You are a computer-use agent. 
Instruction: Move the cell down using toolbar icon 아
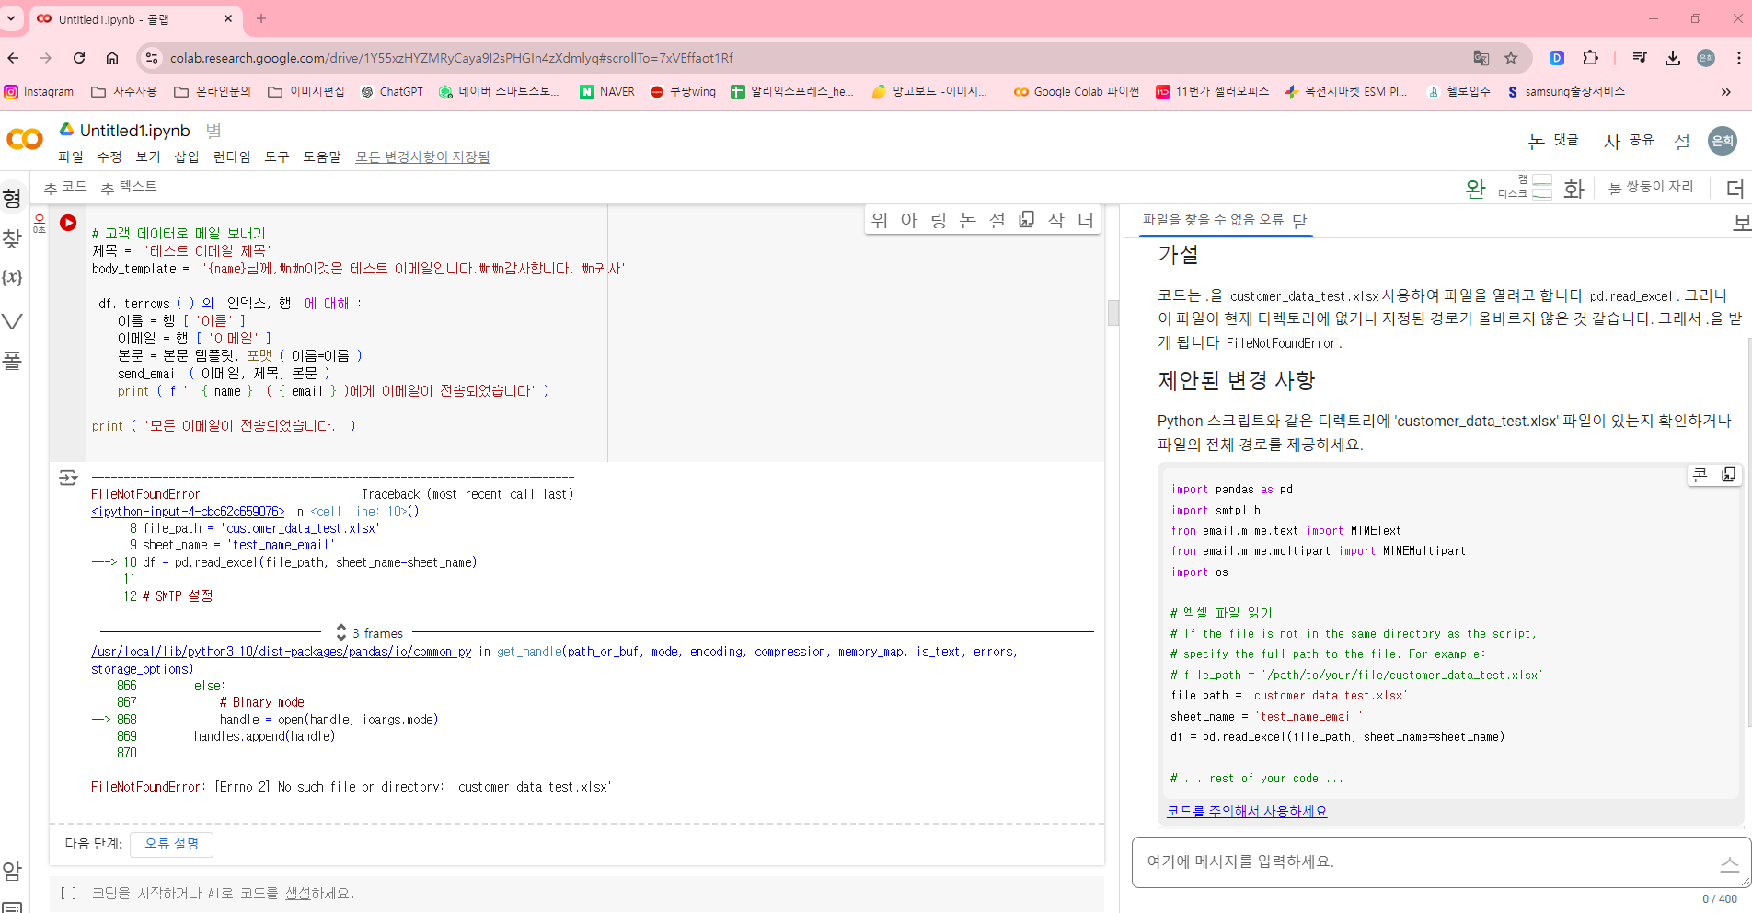tap(909, 219)
